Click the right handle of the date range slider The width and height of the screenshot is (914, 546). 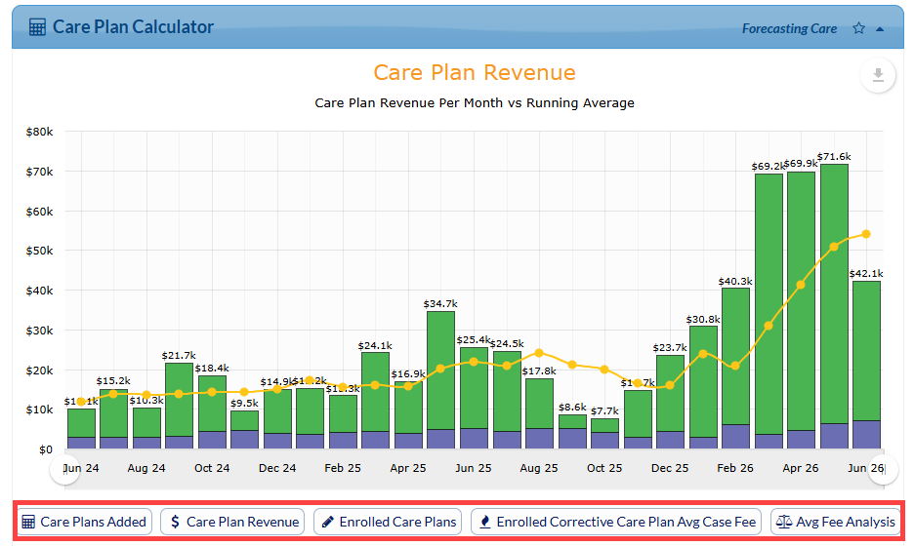tap(883, 469)
